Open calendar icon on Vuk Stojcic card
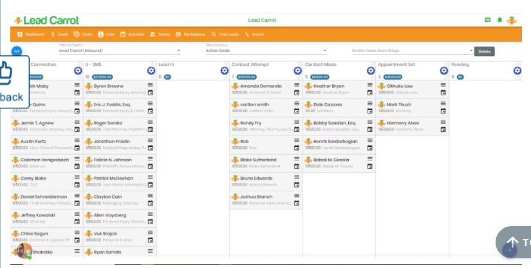Viewport: 531px width, 268px height. [150, 240]
